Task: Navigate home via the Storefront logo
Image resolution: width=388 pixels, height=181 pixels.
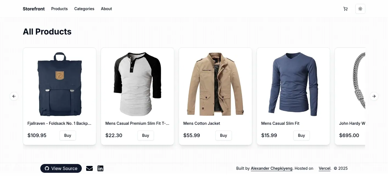Action: [33, 9]
